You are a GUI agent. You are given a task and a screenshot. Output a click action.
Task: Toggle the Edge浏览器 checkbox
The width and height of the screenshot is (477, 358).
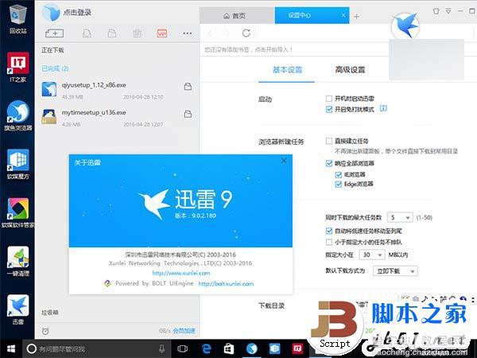click(339, 185)
